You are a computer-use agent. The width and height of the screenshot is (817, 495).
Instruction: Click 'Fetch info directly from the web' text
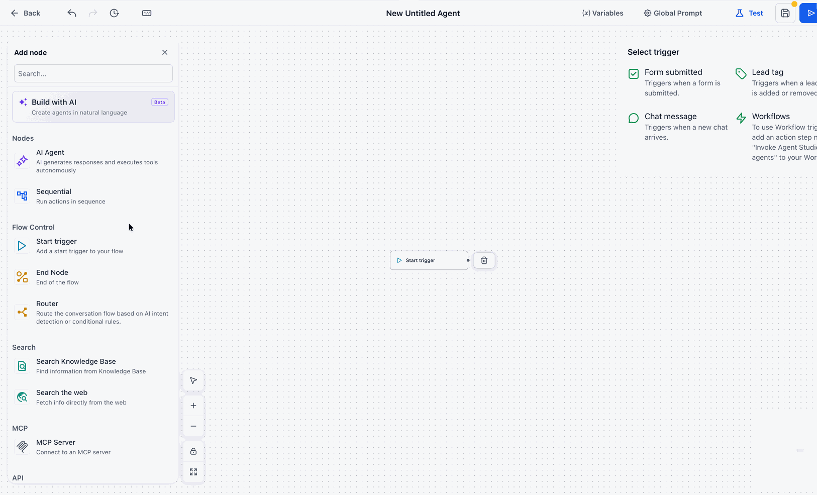[x=81, y=403]
